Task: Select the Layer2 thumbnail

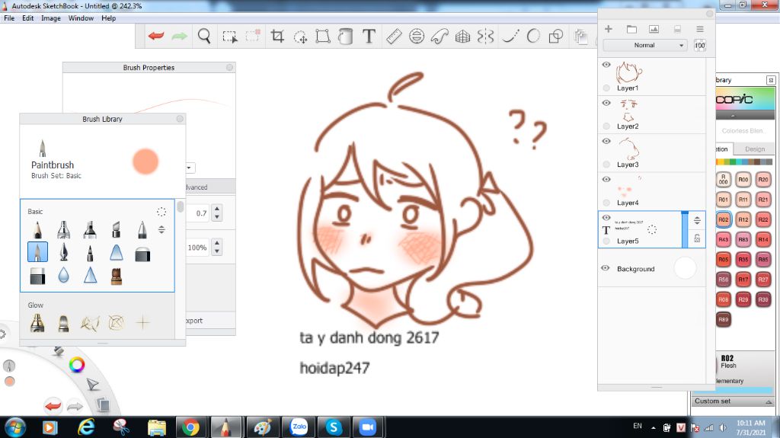Action: point(628,110)
